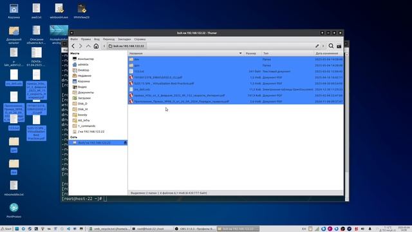Select the PDF file starting with 'Приложение'
This screenshot has width=412, height=232.
click(x=236, y=101)
